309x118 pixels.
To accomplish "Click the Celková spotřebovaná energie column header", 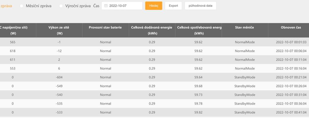I will 199,30.
